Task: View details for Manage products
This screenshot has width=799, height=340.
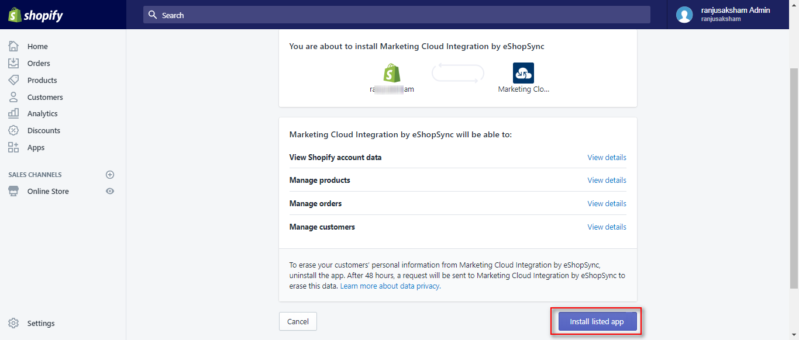Action: pyautogui.click(x=607, y=180)
